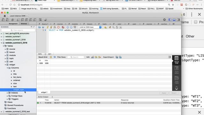Open the Field Types result view
The image size is (204, 115).
click(x=177, y=80)
